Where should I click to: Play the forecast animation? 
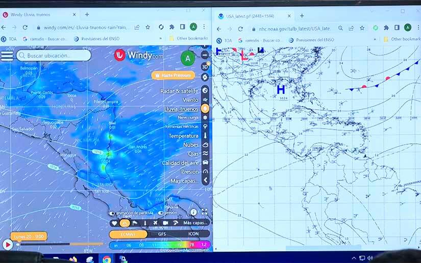8,245
